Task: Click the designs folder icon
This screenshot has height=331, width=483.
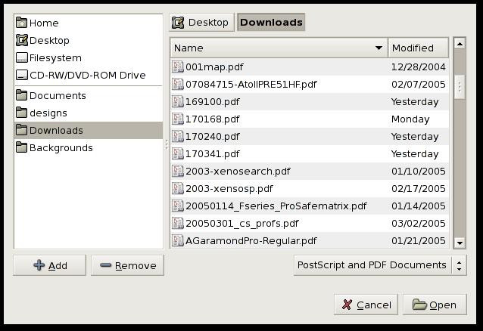Action: tap(21, 113)
